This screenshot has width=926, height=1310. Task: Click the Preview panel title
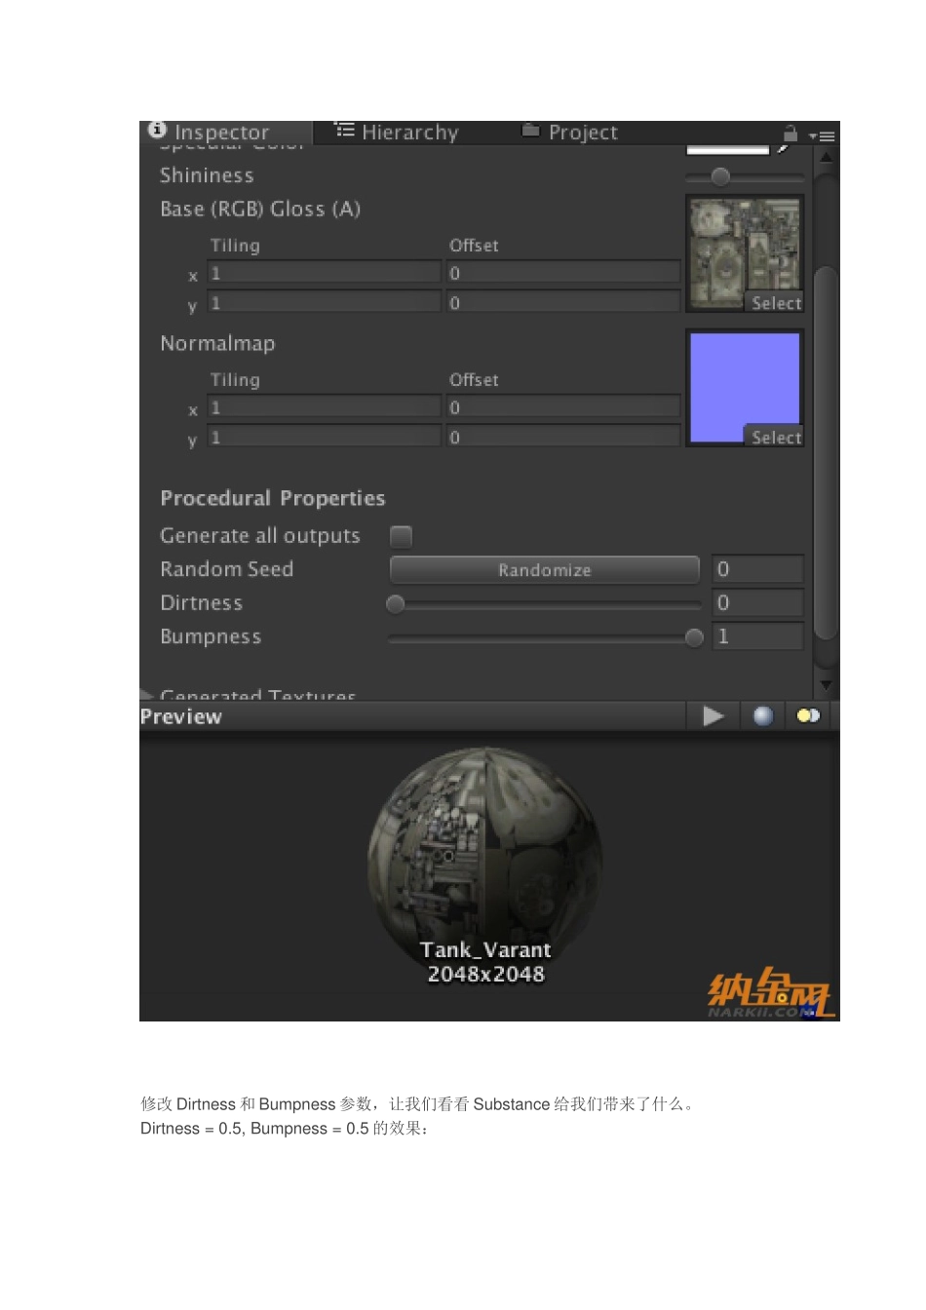coord(181,717)
